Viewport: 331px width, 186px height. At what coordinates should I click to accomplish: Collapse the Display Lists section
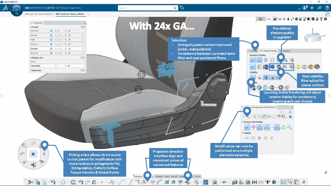click(31, 58)
